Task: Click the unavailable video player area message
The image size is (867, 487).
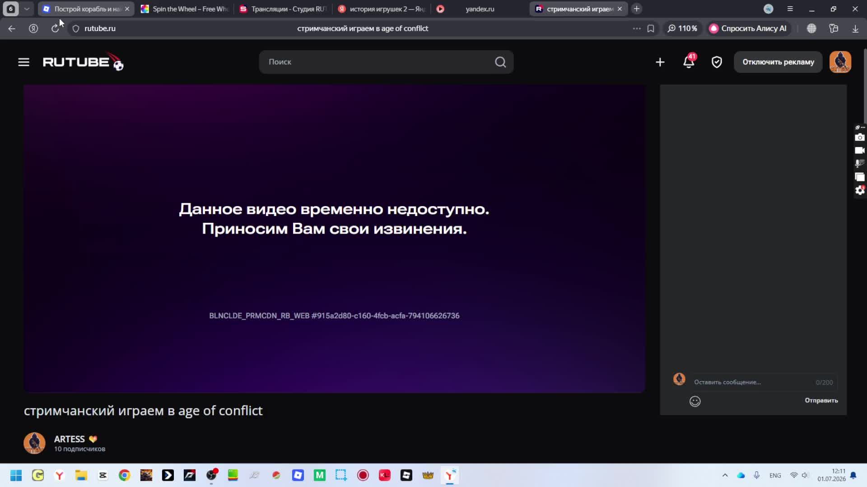Action: [x=334, y=219]
